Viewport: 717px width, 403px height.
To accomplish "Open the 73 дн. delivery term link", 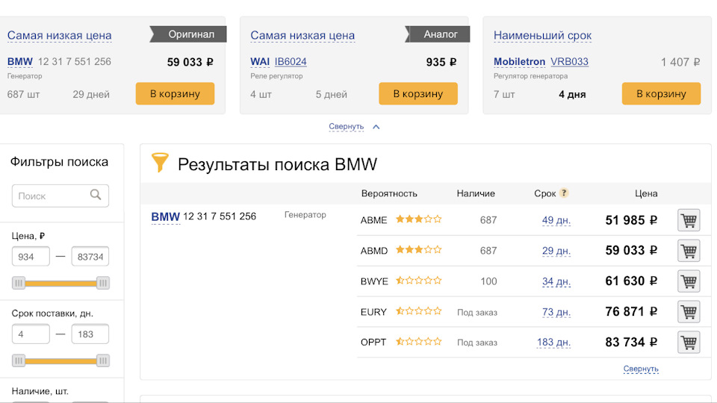I will (556, 312).
